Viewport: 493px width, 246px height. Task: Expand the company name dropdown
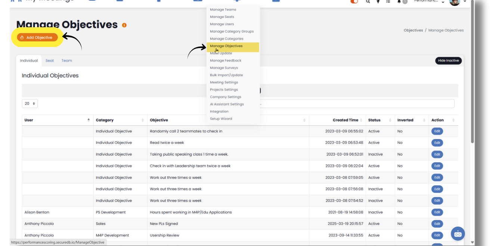(x=443, y=2)
